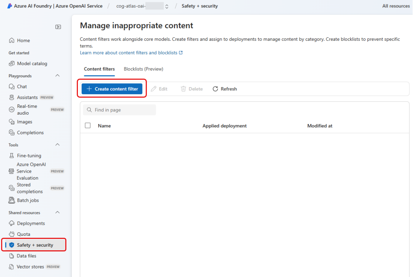The height and width of the screenshot is (277, 413).
Task: Click Azure AI Foundry | Azure OpenAI Service title
Action: click(x=58, y=6)
